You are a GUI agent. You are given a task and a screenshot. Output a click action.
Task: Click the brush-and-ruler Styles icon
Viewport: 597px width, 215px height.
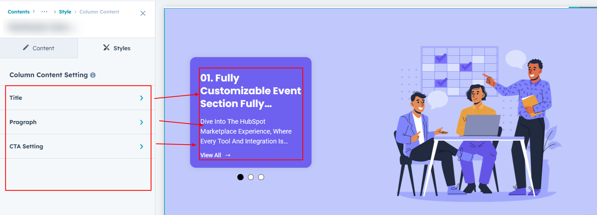click(106, 48)
